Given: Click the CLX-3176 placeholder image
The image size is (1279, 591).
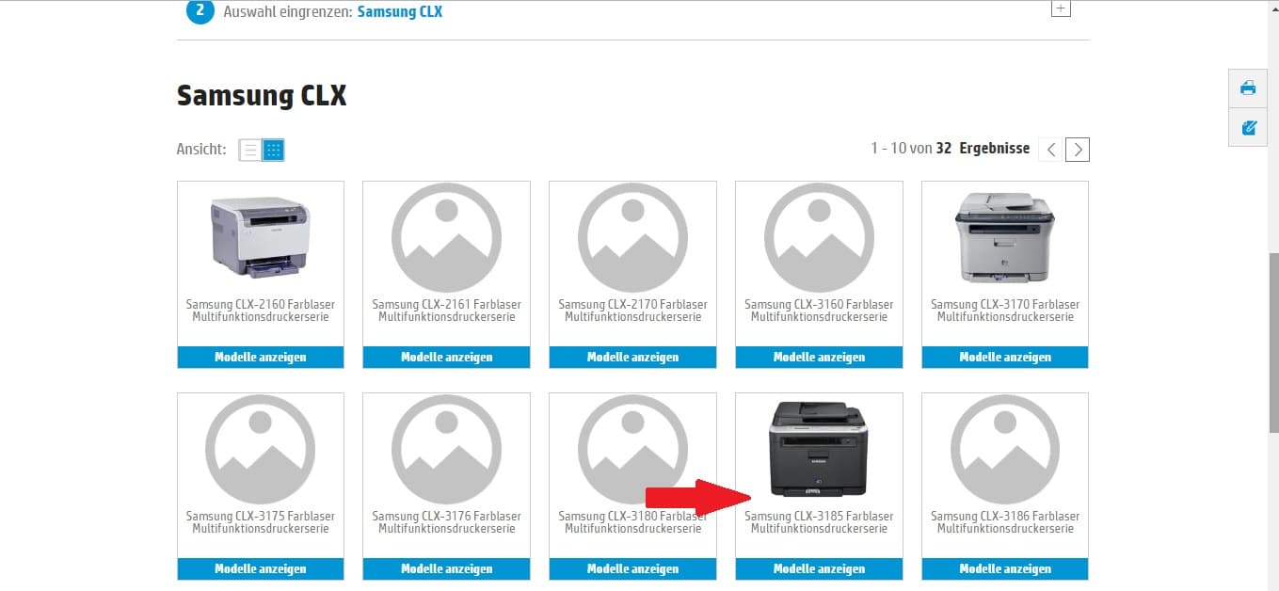Looking at the screenshot, I should click(x=447, y=449).
